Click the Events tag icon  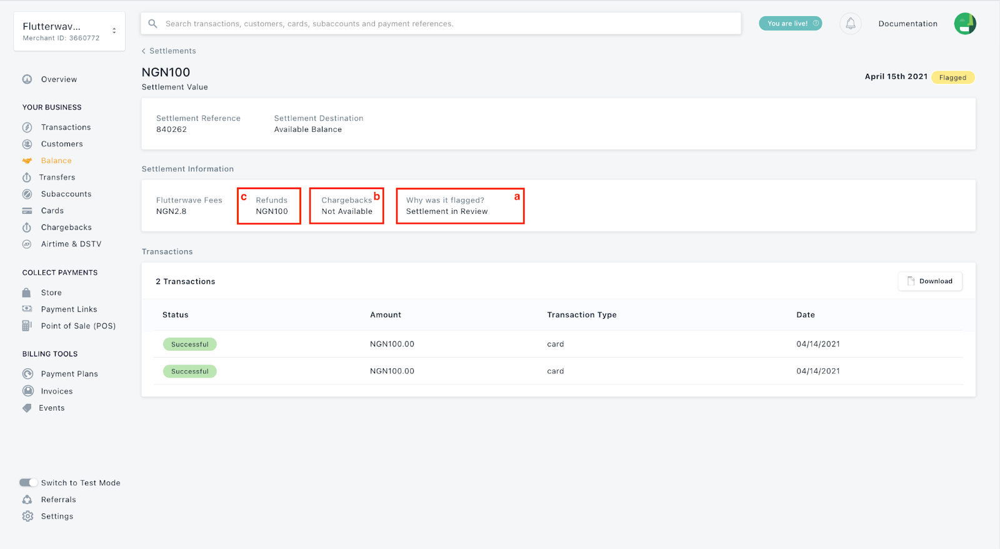click(x=27, y=408)
